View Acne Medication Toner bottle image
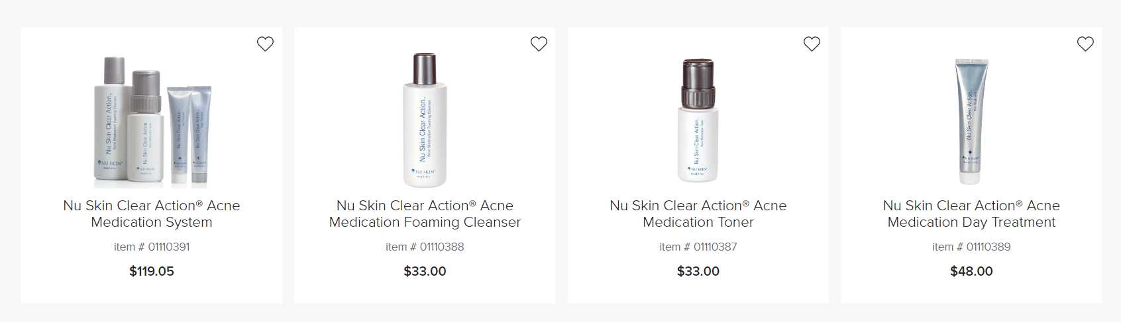The image size is (1121, 322). pyautogui.click(x=698, y=120)
